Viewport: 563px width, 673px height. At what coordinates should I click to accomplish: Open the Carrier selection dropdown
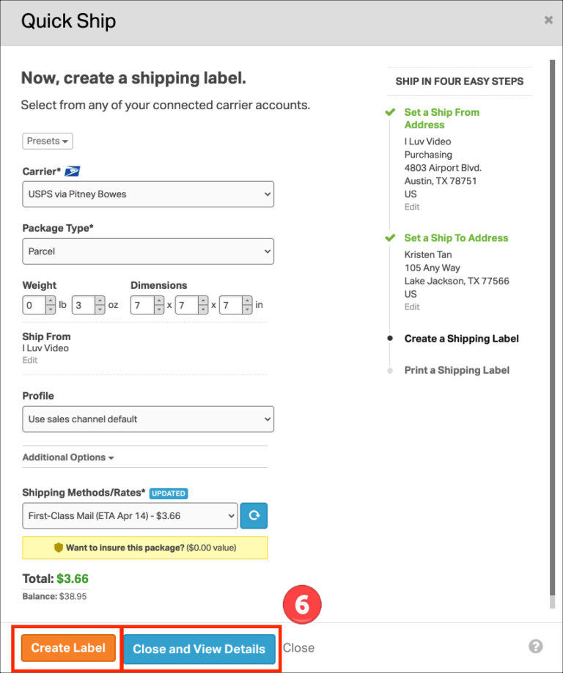(x=148, y=194)
